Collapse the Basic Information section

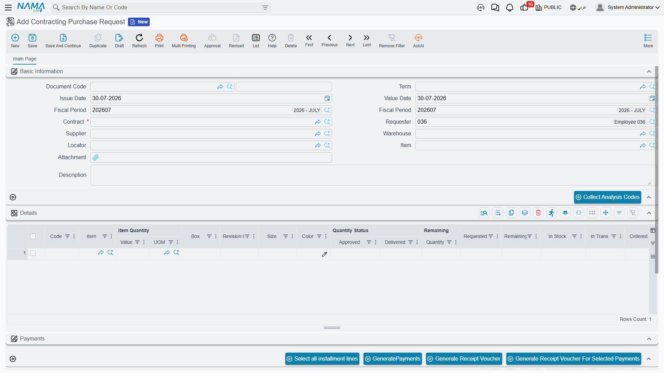click(x=649, y=71)
